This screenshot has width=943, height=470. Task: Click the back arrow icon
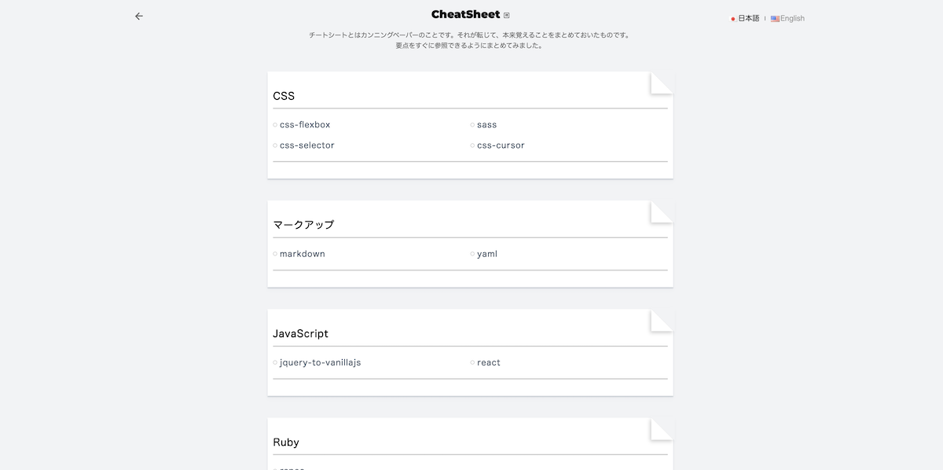[x=139, y=16]
